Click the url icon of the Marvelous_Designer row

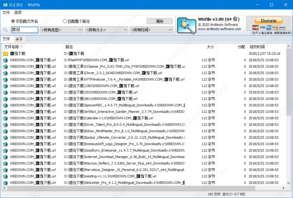coord(6,170)
